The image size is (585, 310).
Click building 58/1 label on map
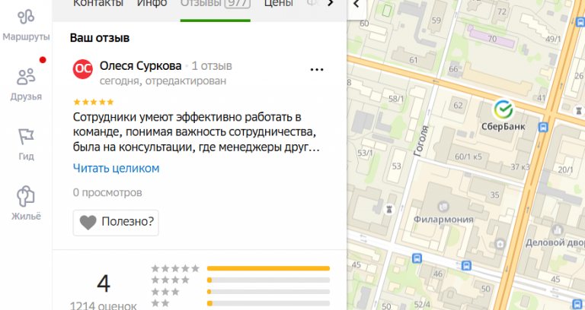click(396, 99)
